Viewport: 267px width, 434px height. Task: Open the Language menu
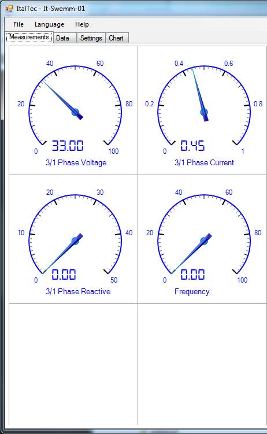click(x=49, y=24)
